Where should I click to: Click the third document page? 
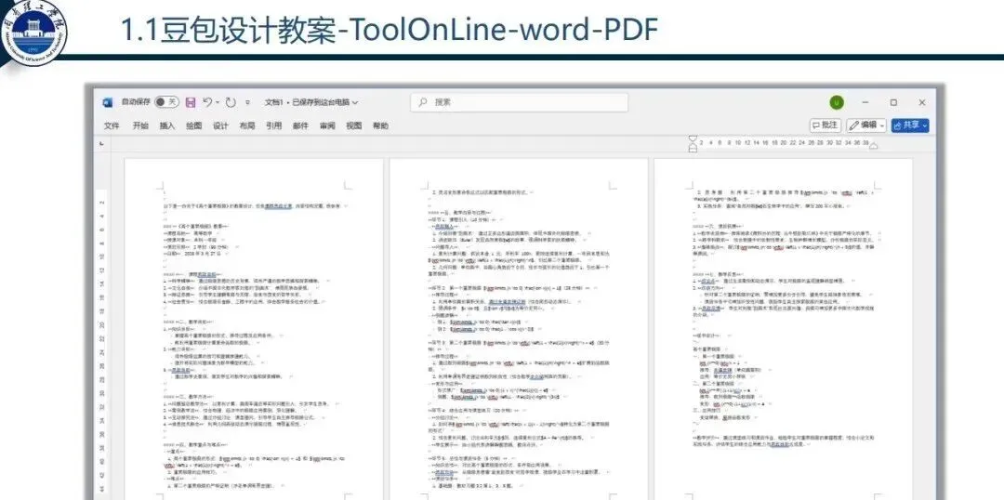click(x=783, y=329)
